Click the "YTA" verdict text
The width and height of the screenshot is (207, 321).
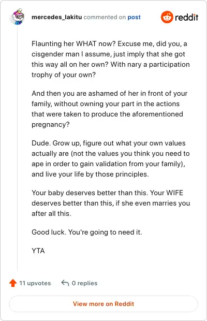pos(38,251)
